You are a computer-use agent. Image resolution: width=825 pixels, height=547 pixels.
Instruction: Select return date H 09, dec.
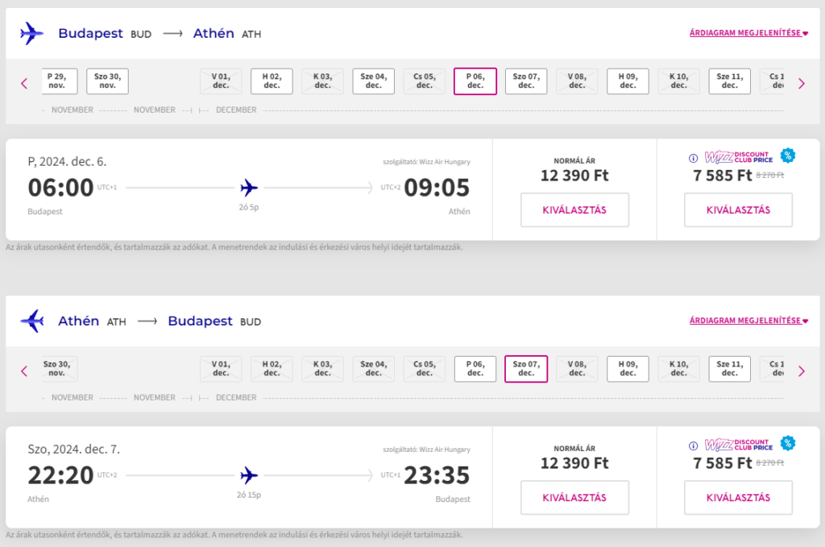[628, 369]
